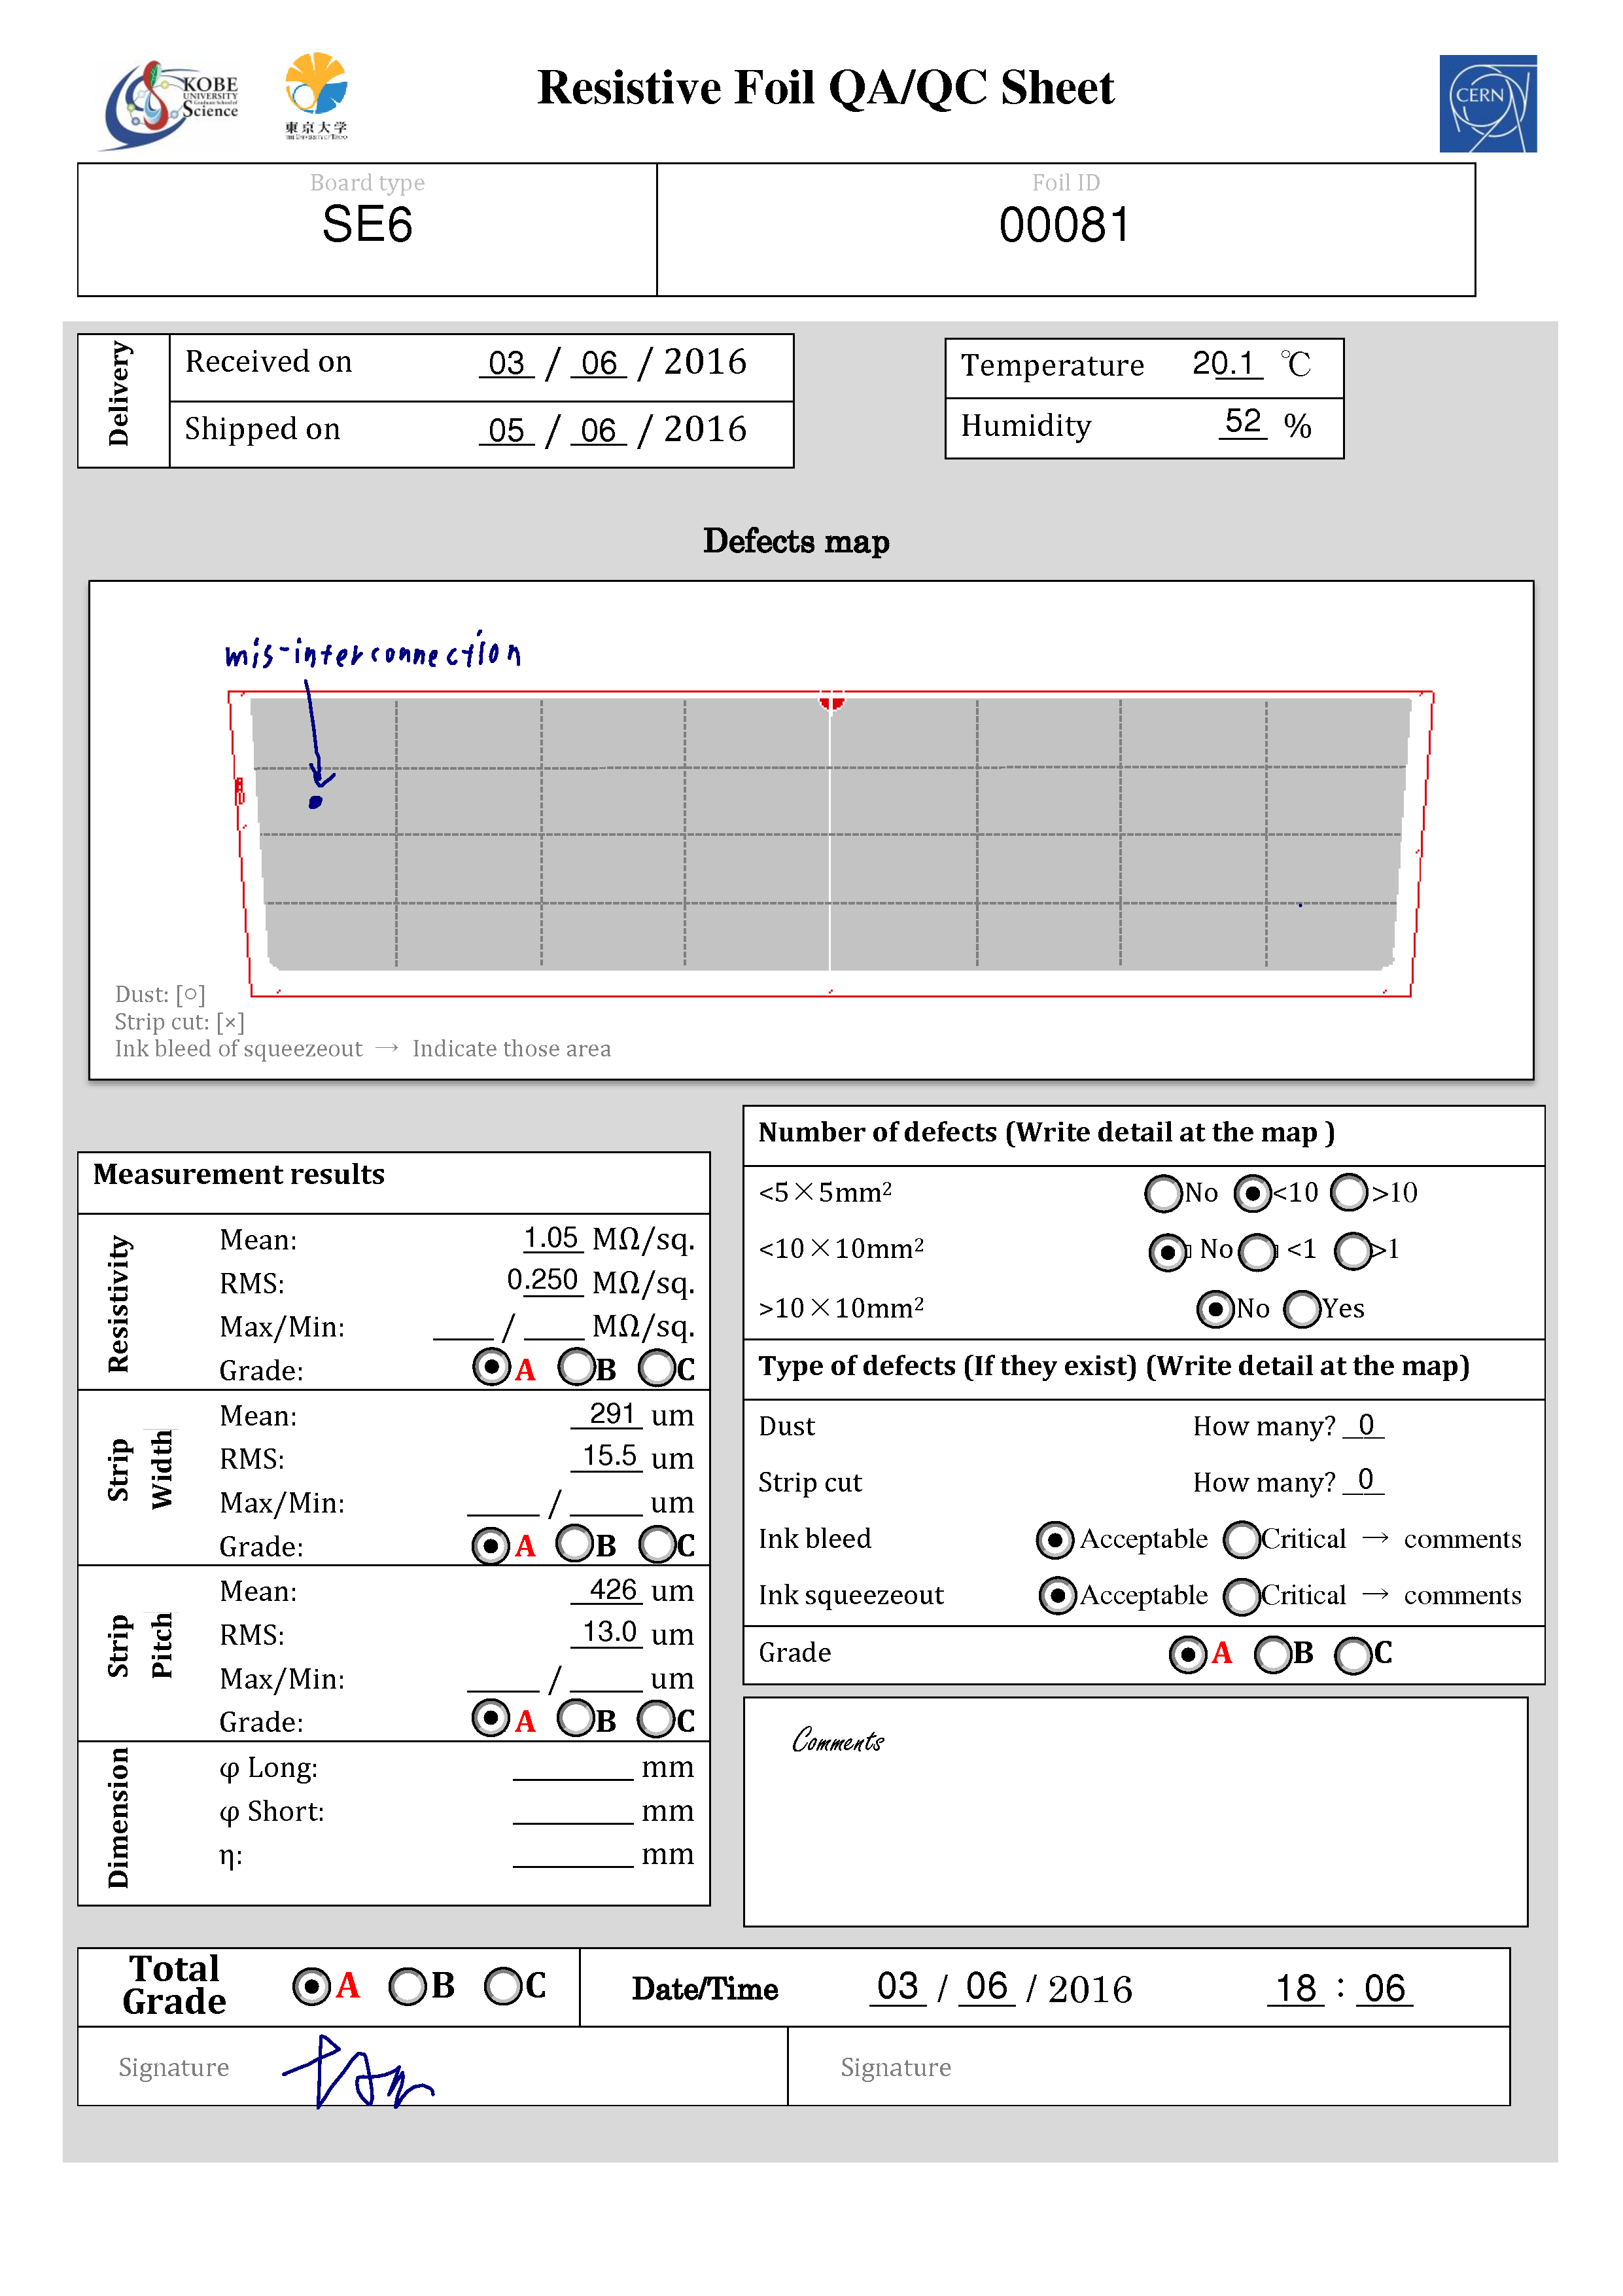Click the Foil ID field 00081
1623x2296 pixels.
[1066, 229]
